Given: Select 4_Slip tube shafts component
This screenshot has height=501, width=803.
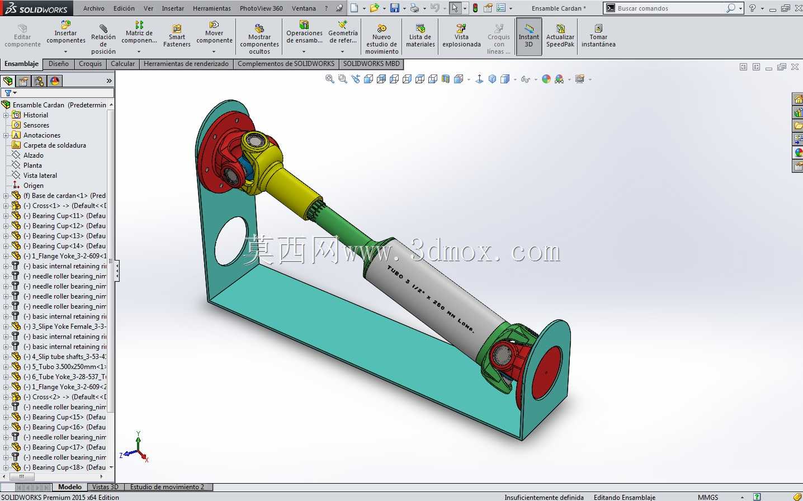Looking at the screenshot, I should (65, 357).
